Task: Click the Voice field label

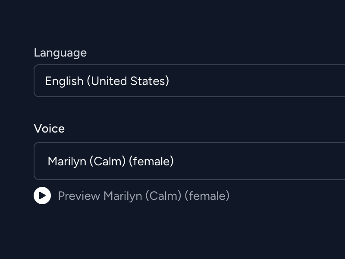Action: click(x=49, y=128)
